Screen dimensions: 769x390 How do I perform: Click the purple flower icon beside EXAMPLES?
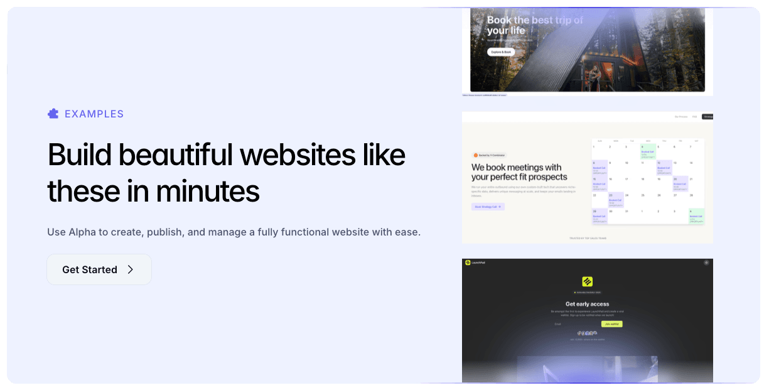53,113
